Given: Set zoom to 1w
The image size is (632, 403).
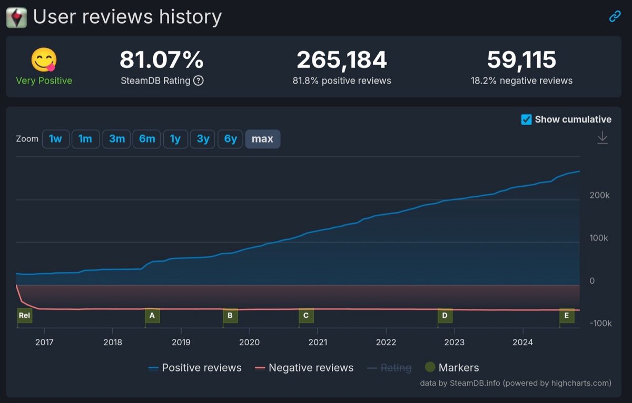Looking at the screenshot, I should [x=55, y=139].
